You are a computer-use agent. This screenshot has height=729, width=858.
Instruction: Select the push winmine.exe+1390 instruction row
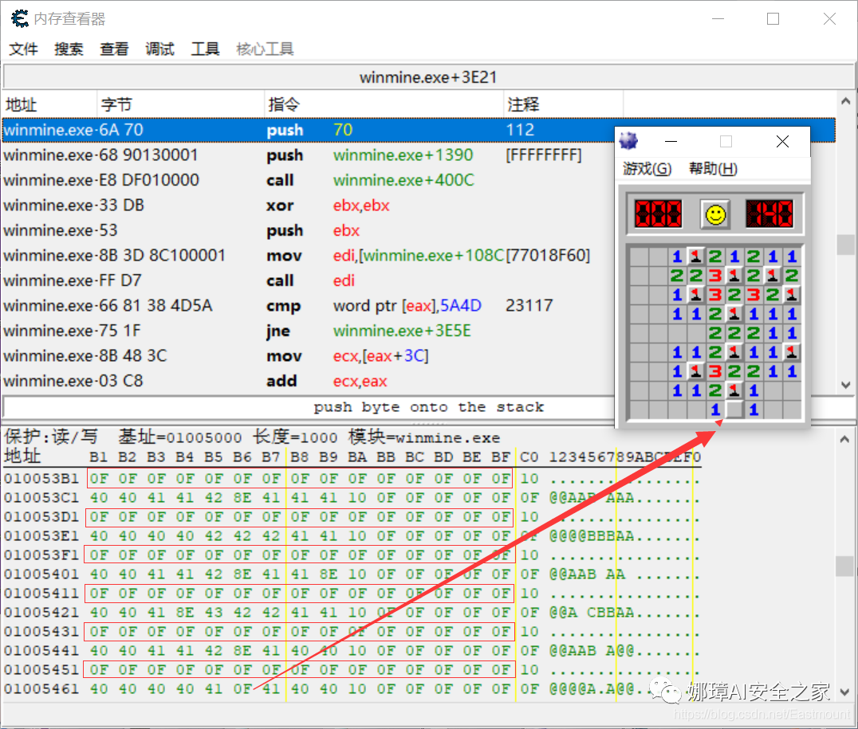click(309, 155)
